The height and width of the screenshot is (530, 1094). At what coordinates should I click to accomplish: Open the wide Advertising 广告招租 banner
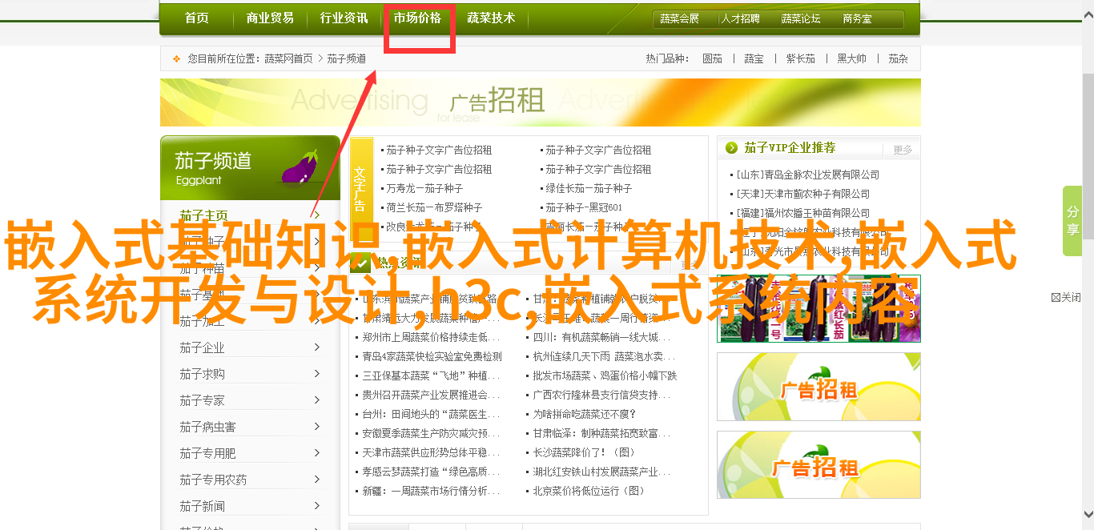(541, 102)
